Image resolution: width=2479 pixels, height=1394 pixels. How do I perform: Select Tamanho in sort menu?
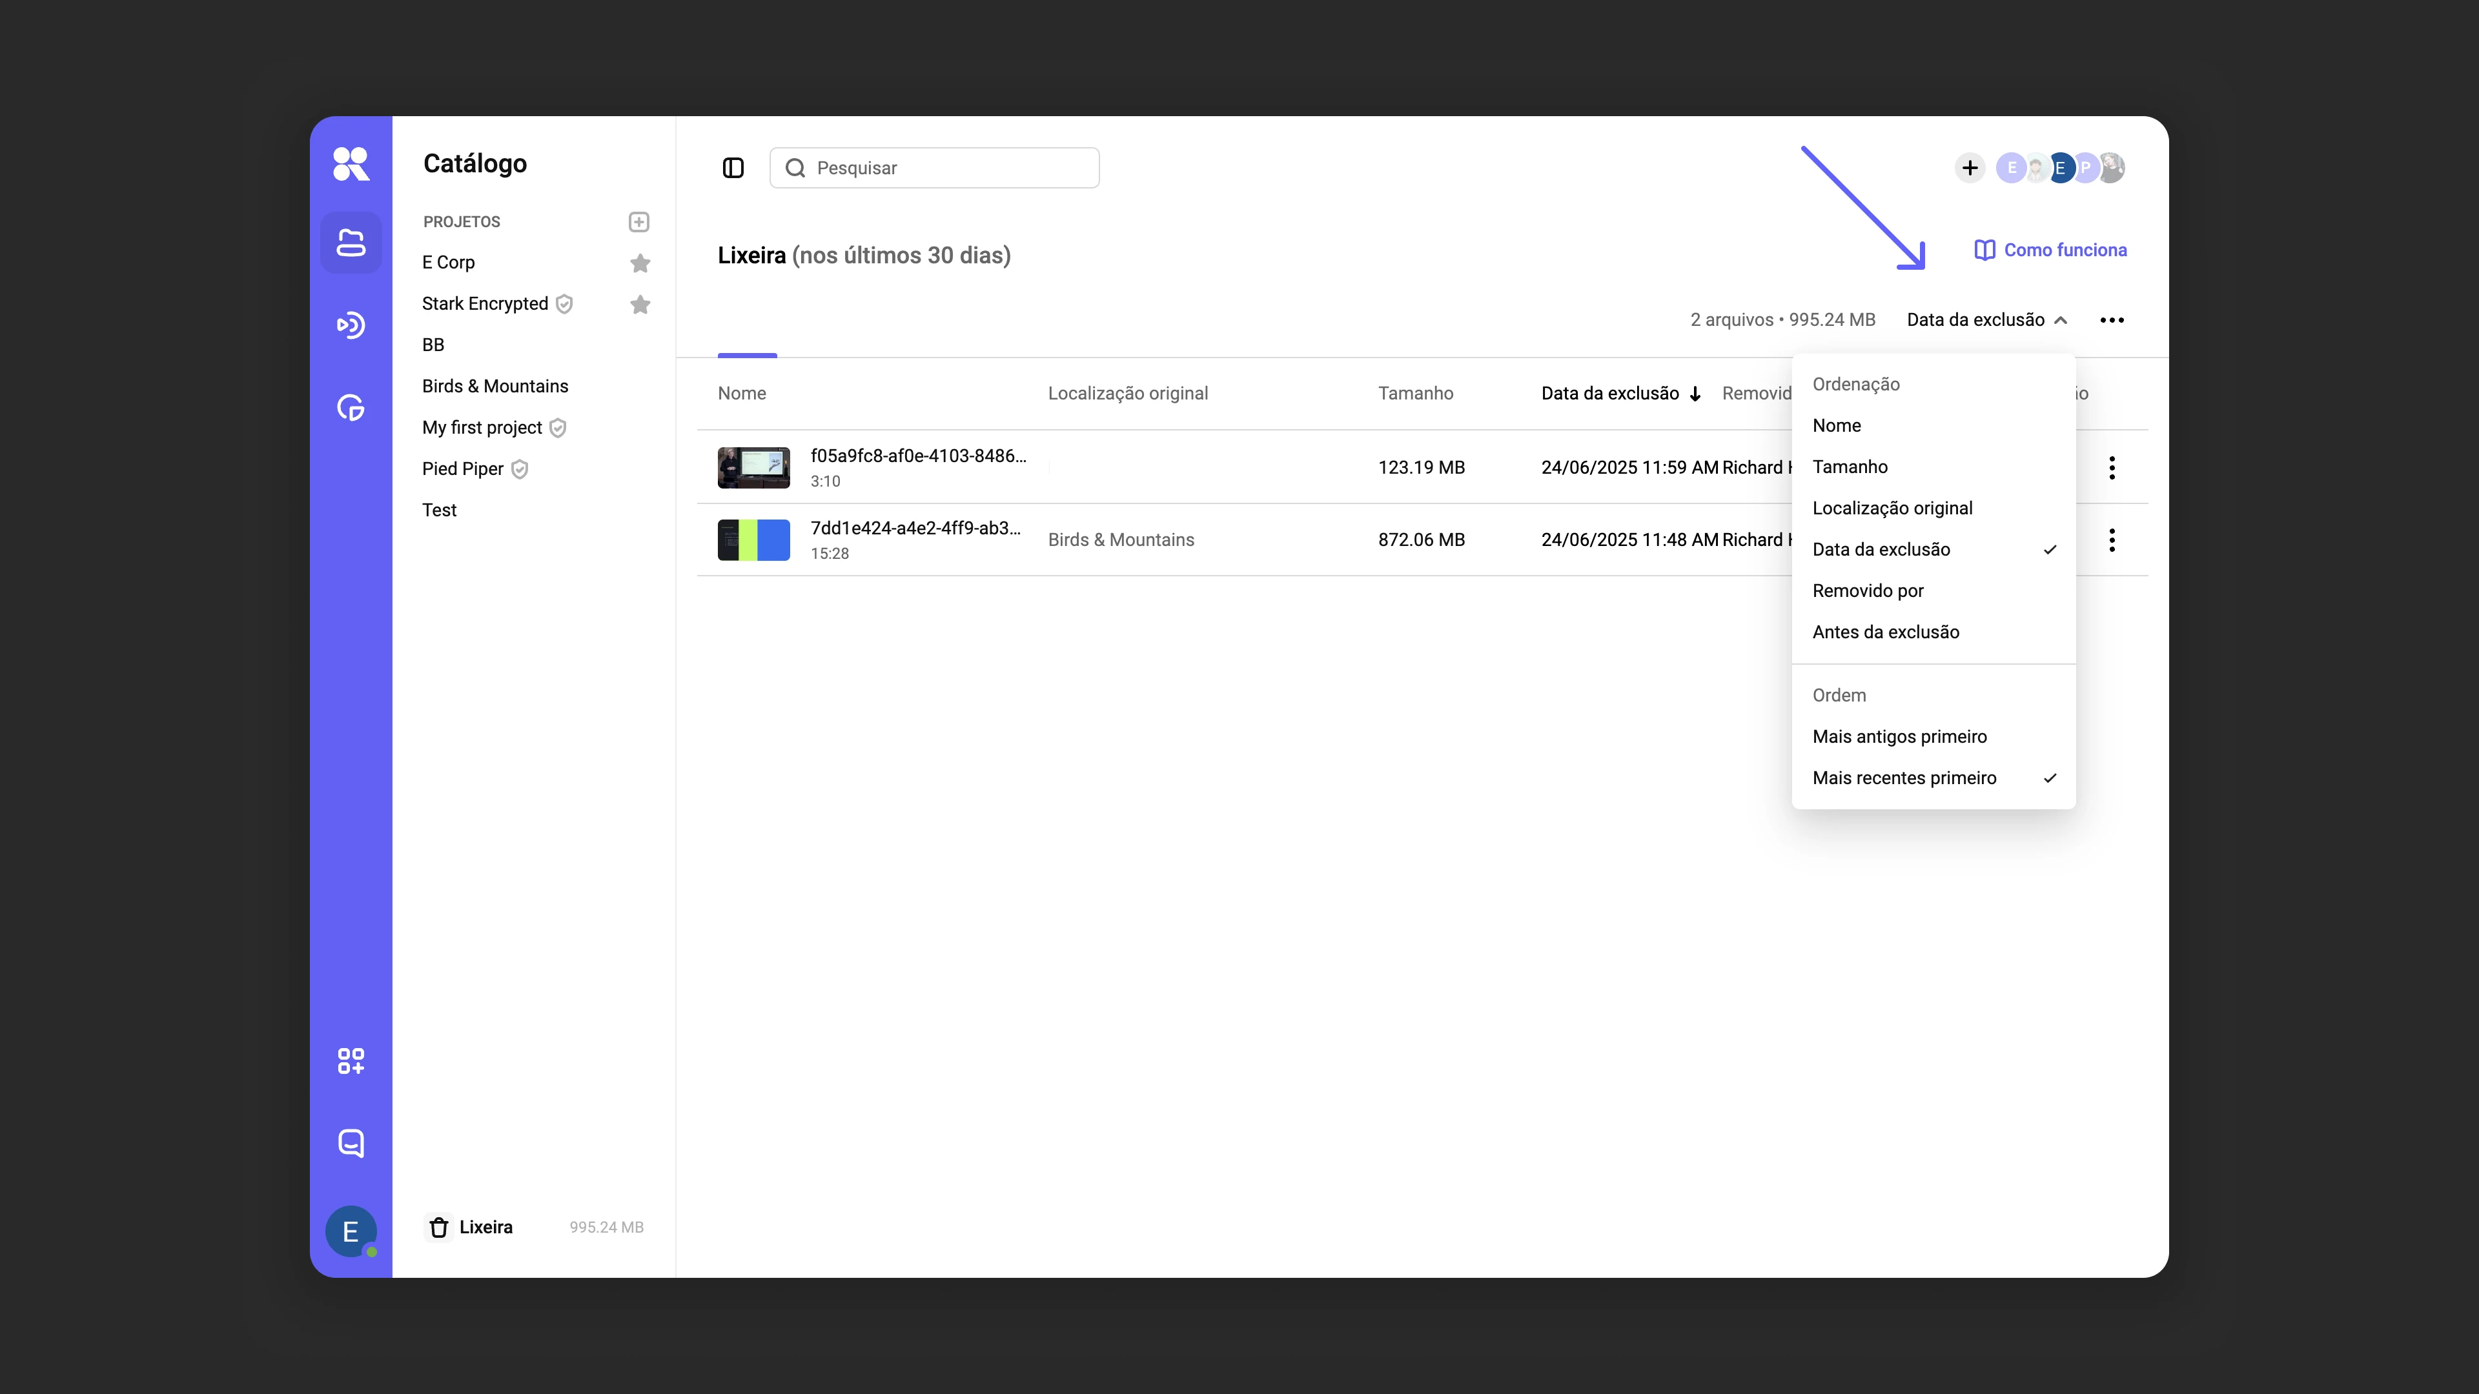1933,467
